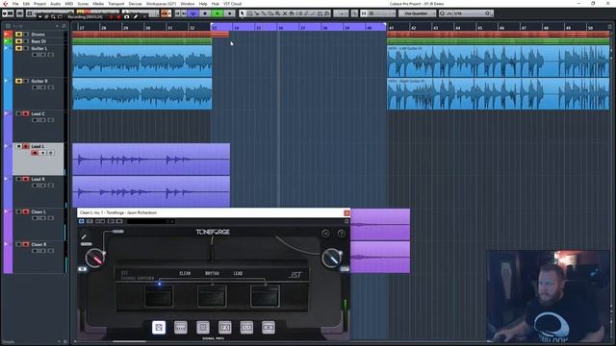The height and width of the screenshot is (346, 616).
Task: Select sixth Toneforge signal path icon
Action: pos(269,327)
